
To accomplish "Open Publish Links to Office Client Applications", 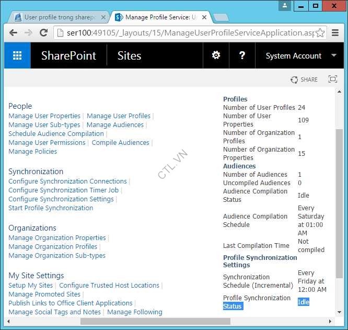I will pos(71,303).
